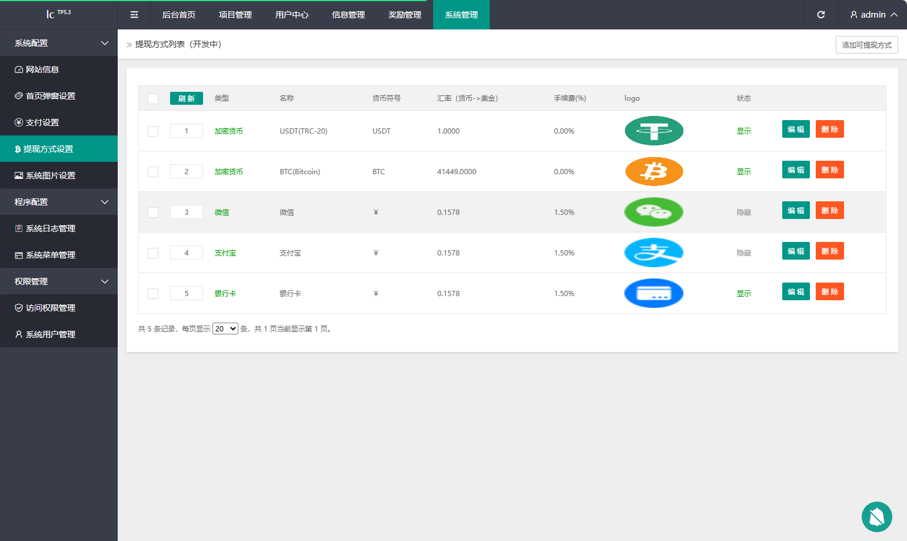The width and height of the screenshot is (907, 541).
Task: Delete the USDT(TRC-20) withdrawal method
Action: click(830, 129)
